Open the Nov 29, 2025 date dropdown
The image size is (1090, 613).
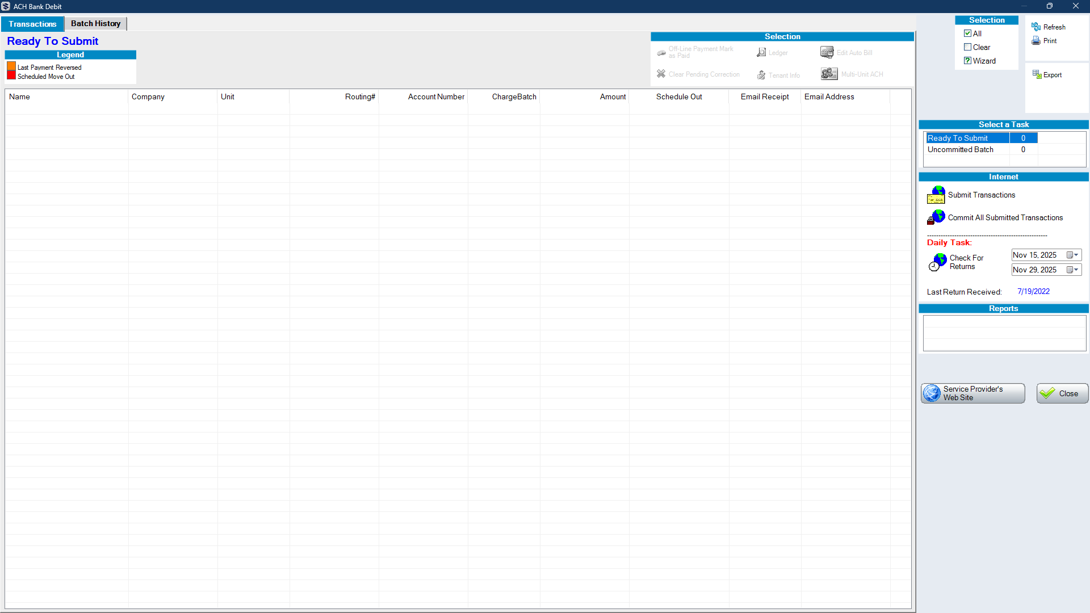(1076, 270)
